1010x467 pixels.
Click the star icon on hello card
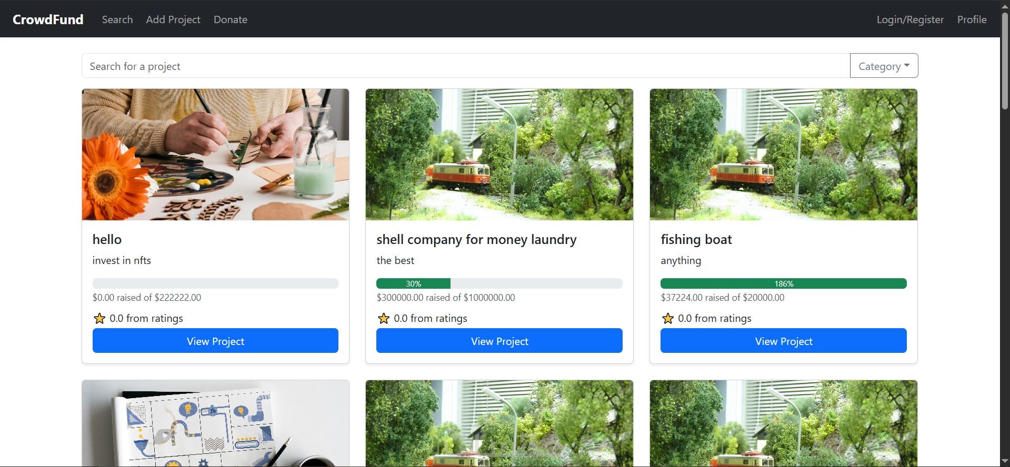(x=99, y=318)
